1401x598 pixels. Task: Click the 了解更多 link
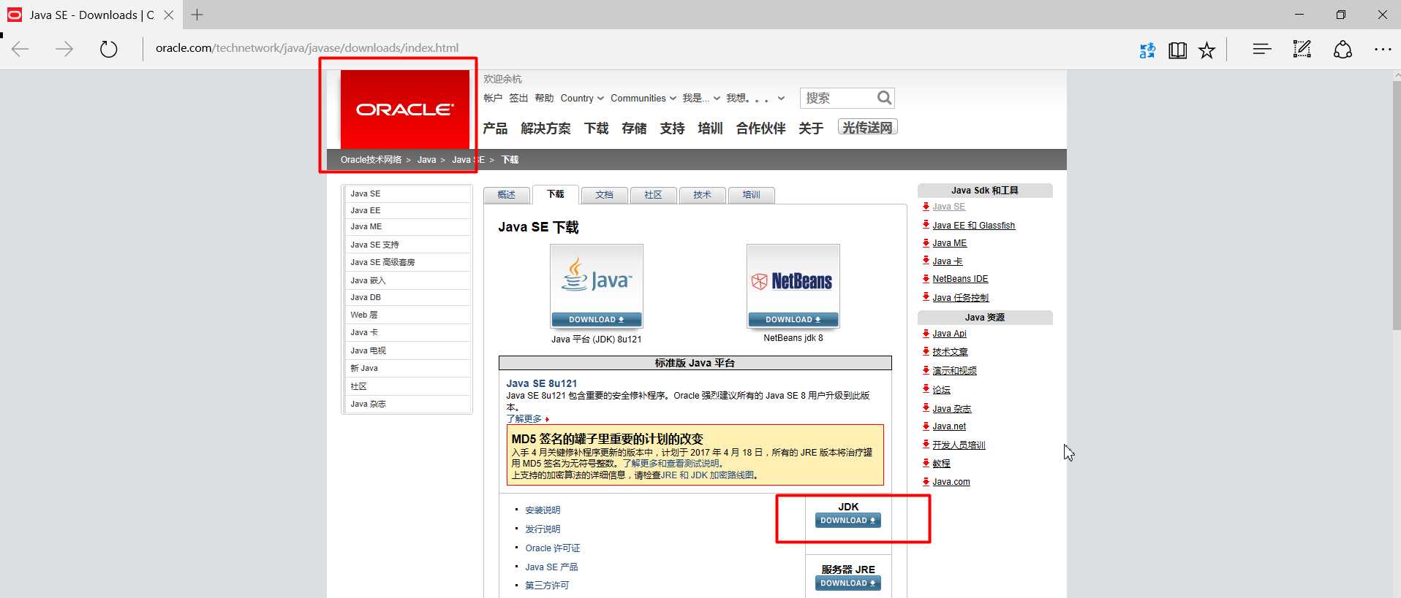[x=524, y=419]
